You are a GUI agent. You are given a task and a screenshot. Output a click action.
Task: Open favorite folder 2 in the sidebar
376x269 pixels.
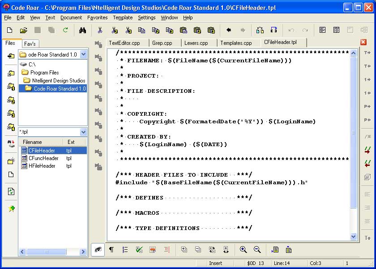click(x=11, y=100)
